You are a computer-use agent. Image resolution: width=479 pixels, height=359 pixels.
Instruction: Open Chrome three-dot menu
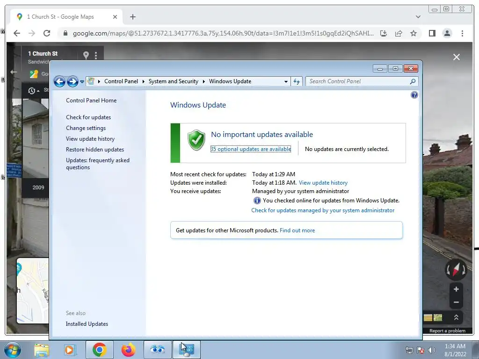[x=462, y=33]
